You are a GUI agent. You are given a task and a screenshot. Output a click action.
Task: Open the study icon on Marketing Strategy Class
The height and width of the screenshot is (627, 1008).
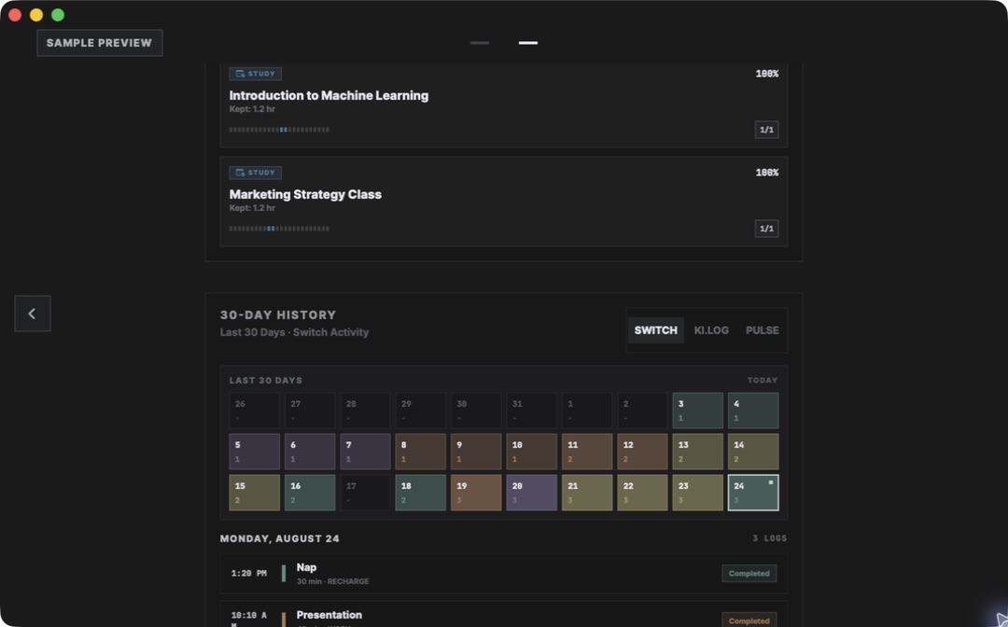pos(241,173)
